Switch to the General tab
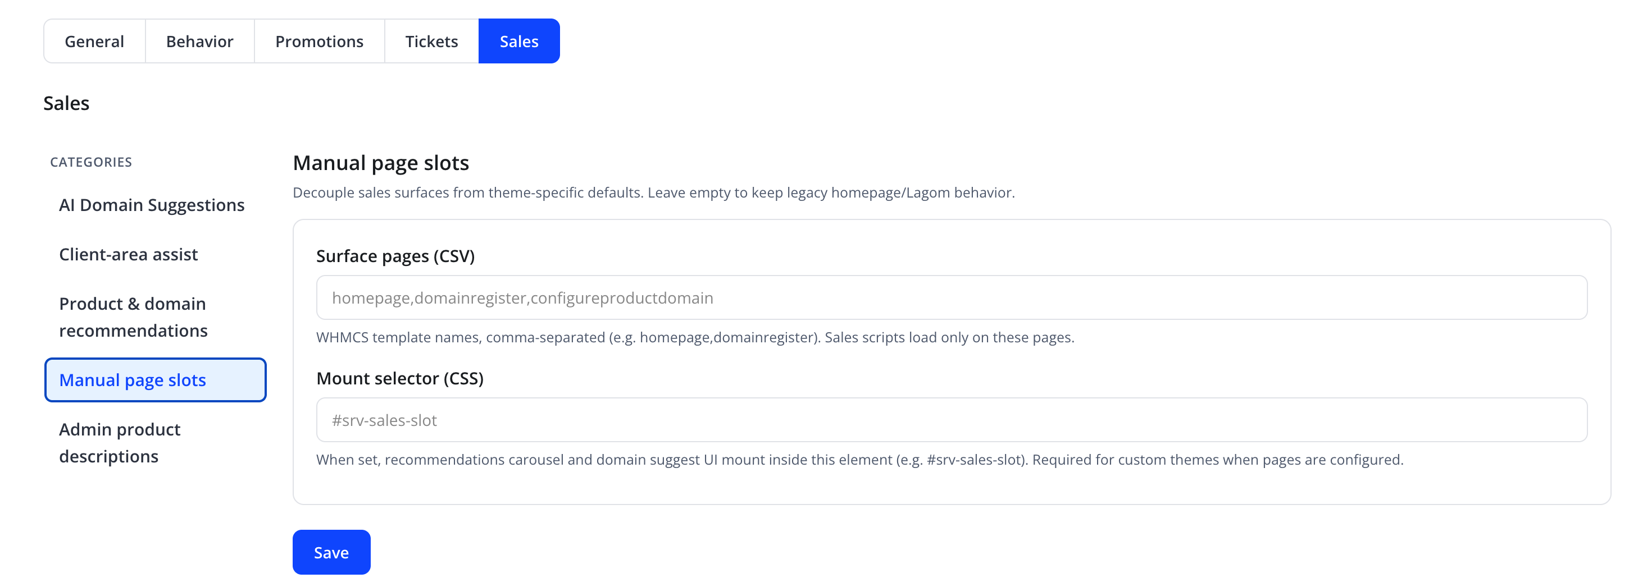The height and width of the screenshot is (587, 1629). click(x=94, y=41)
